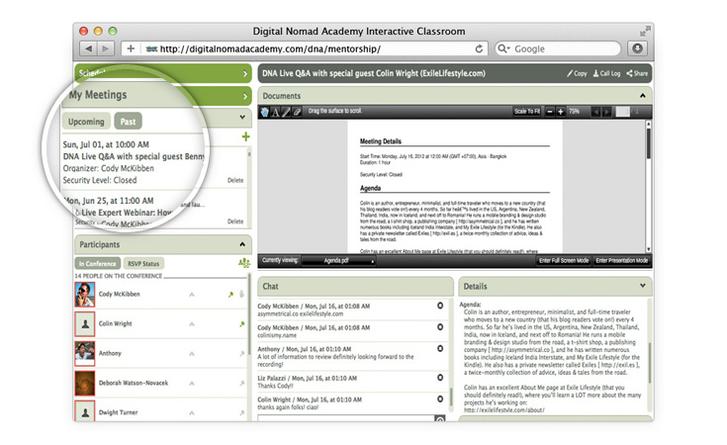Screen dimensions: 727x445
Task: Zoom in with the plus button
Action: (x=561, y=112)
